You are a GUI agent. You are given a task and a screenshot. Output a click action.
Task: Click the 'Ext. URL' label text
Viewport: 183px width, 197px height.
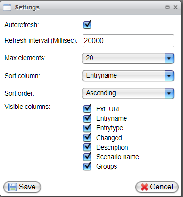[x=109, y=109]
